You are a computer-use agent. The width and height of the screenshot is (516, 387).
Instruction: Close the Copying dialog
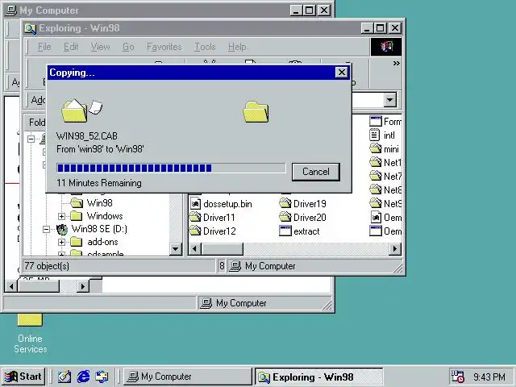pyautogui.click(x=342, y=73)
